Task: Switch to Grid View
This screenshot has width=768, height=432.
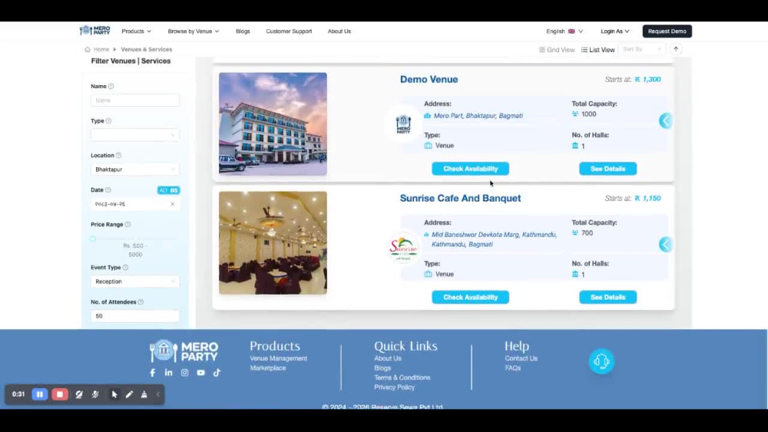Action: click(557, 50)
